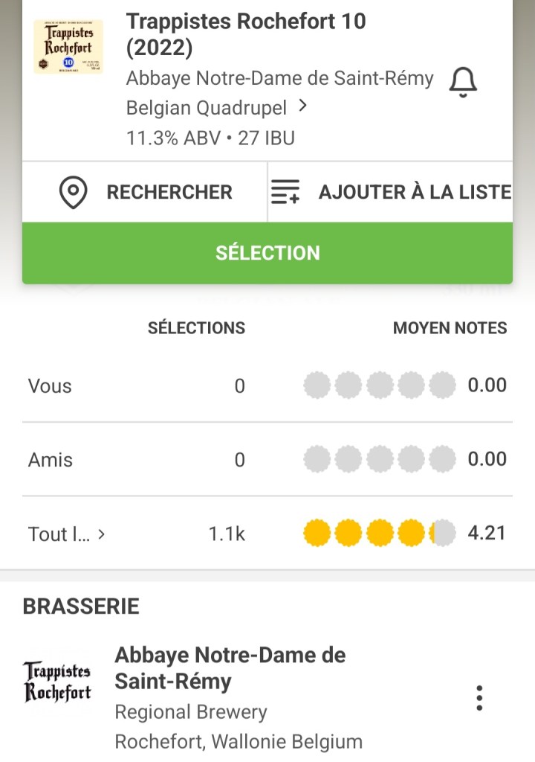535x762 pixels.
Task: Open the Belgian Quadrupel style link
Action: (207, 108)
